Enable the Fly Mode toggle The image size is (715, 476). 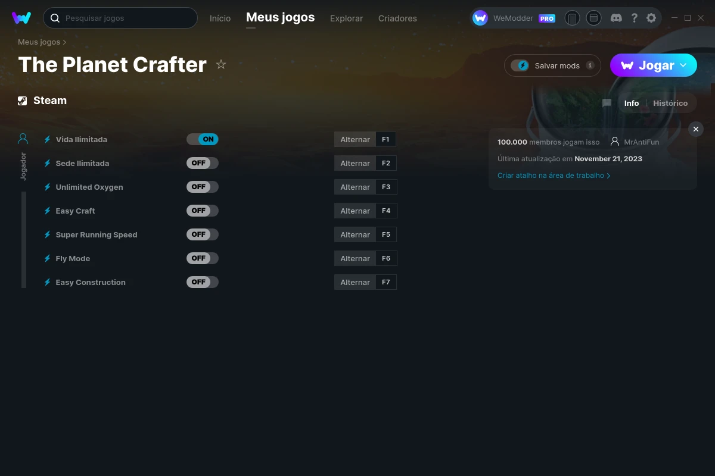203,258
